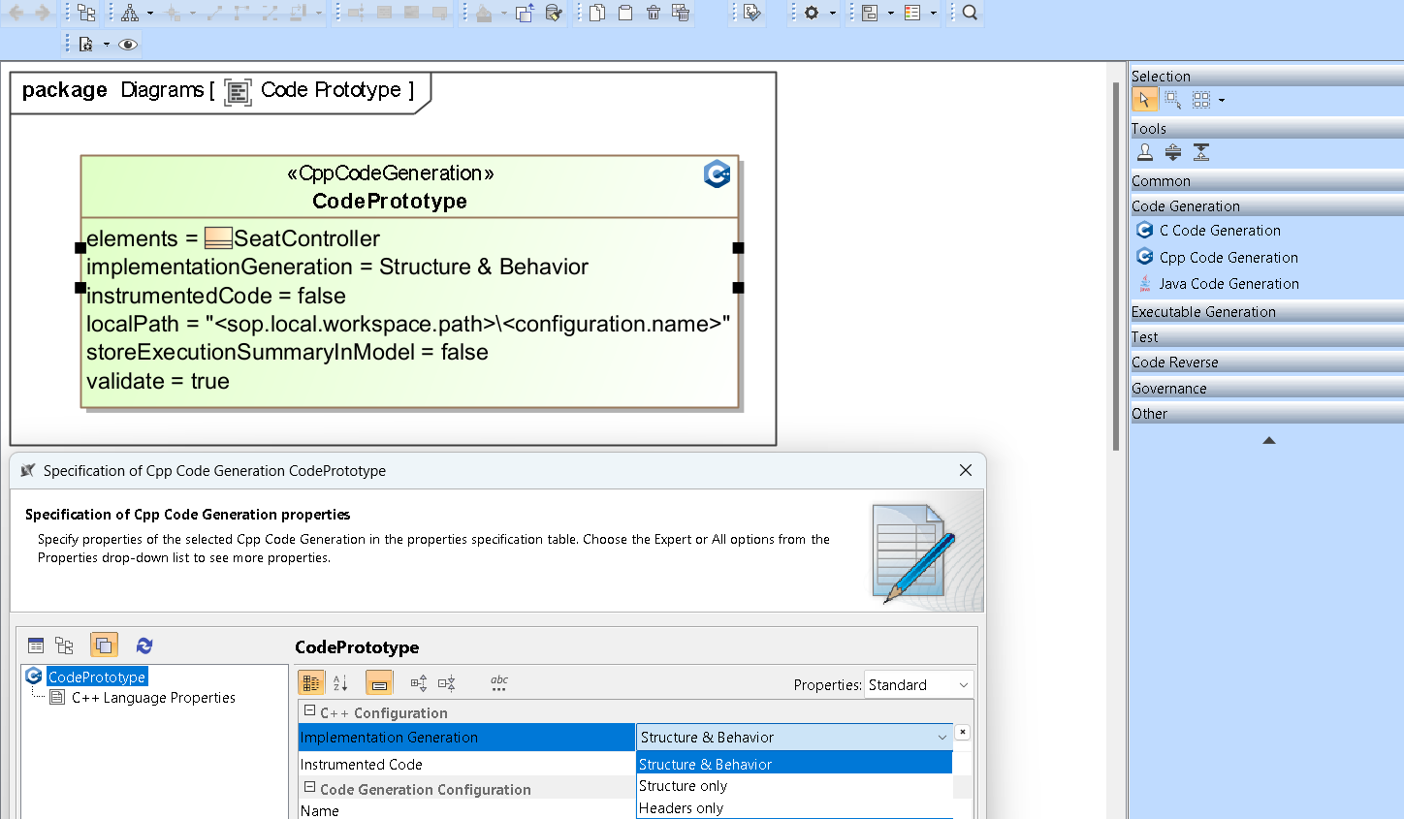1404x819 pixels.
Task: Toggle the eye visibility icon in toolbar
Action: pos(128,45)
